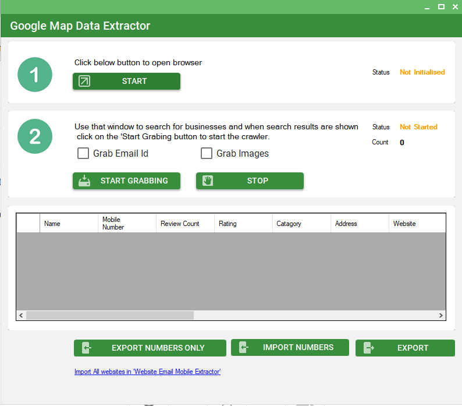Sort by Review Count column header
Image resolution: width=462 pixels, height=406 pixels.
[x=185, y=224]
